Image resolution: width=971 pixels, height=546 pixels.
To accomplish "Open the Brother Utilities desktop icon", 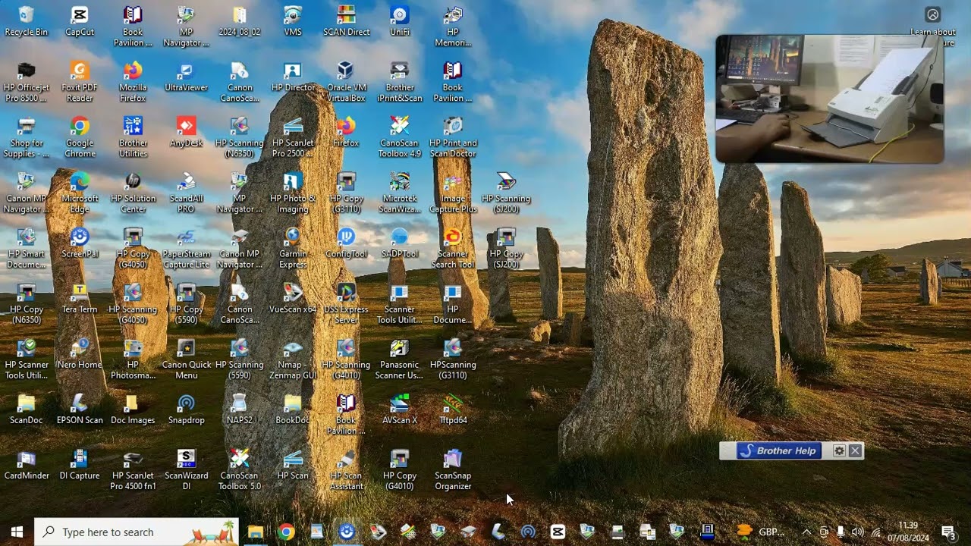I will [133, 137].
